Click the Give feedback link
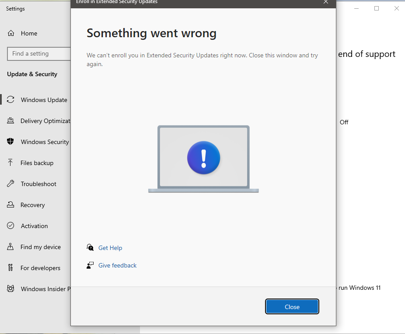Screen dimensions: 405x334 (118, 265)
